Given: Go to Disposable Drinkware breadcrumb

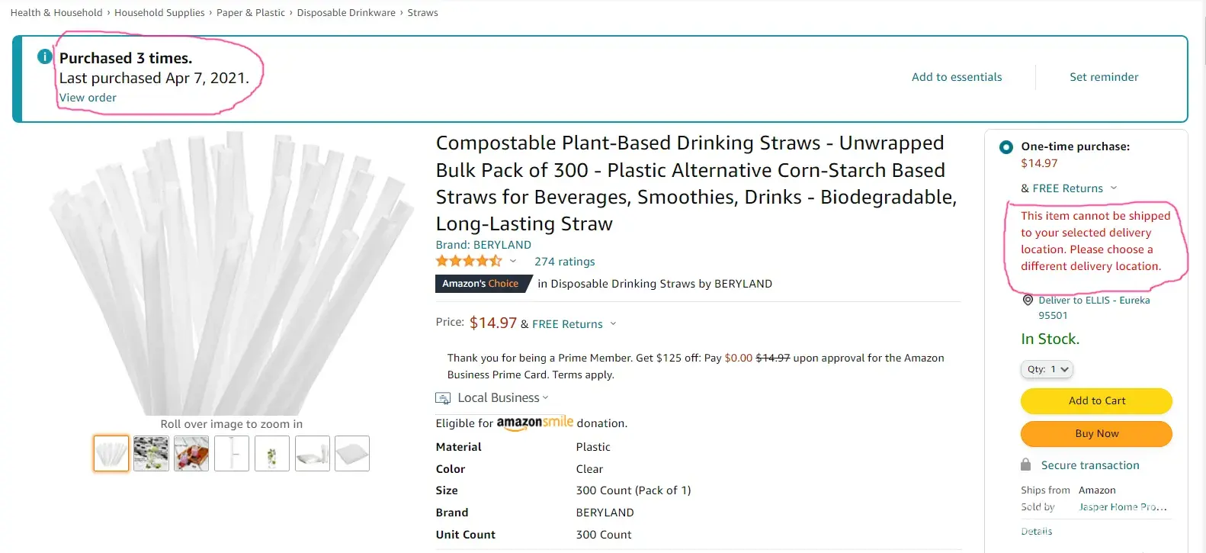Looking at the screenshot, I should 346,13.
